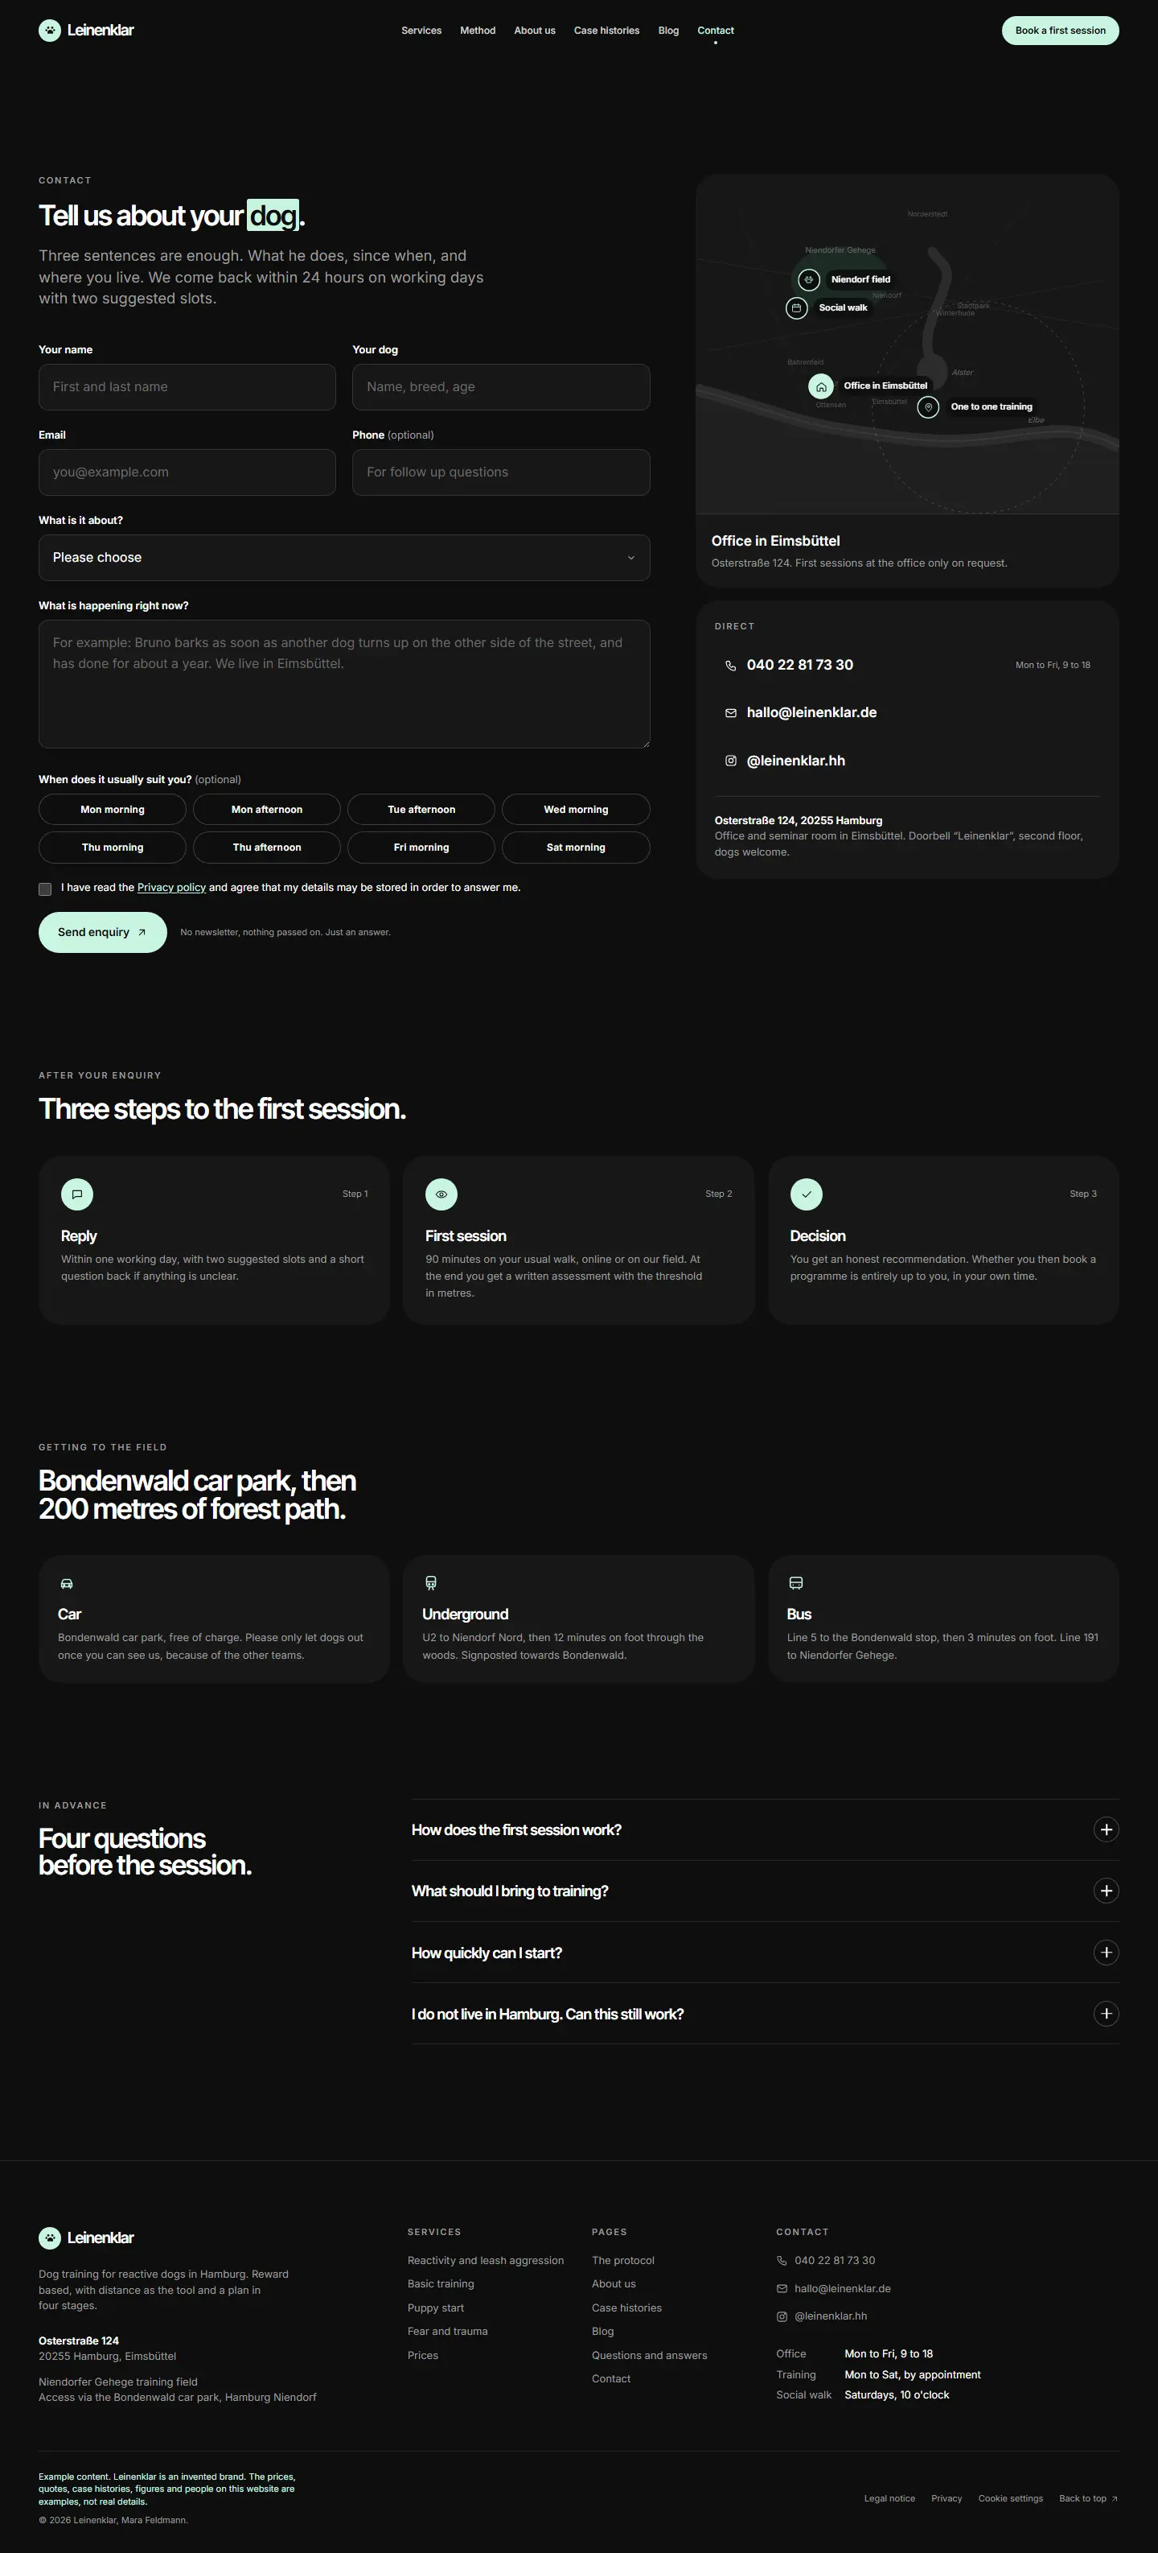Click the phone icon beside 040 22 81 73 30
The height and width of the screenshot is (2553, 1158).
pos(731,666)
